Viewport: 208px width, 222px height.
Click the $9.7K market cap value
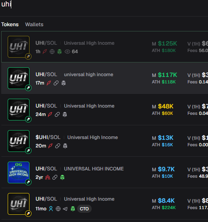pyautogui.click(x=166, y=169)
